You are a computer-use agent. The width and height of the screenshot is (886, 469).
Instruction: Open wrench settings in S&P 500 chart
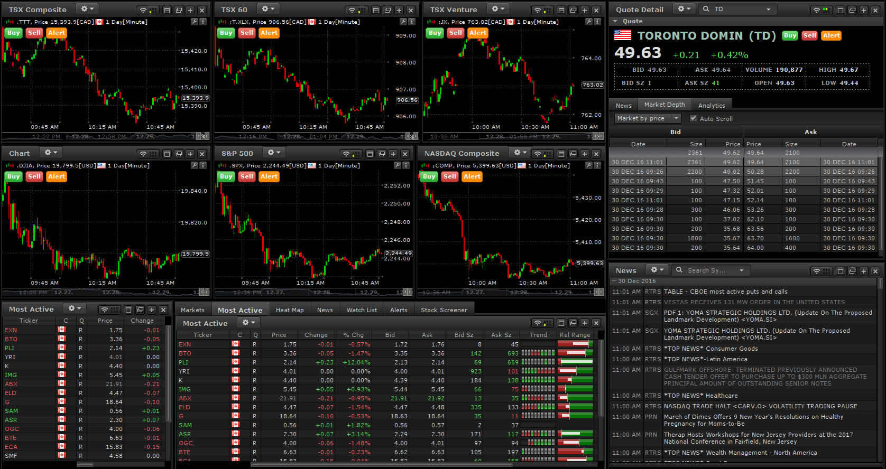pyautogui.click(x=398, y=165)
